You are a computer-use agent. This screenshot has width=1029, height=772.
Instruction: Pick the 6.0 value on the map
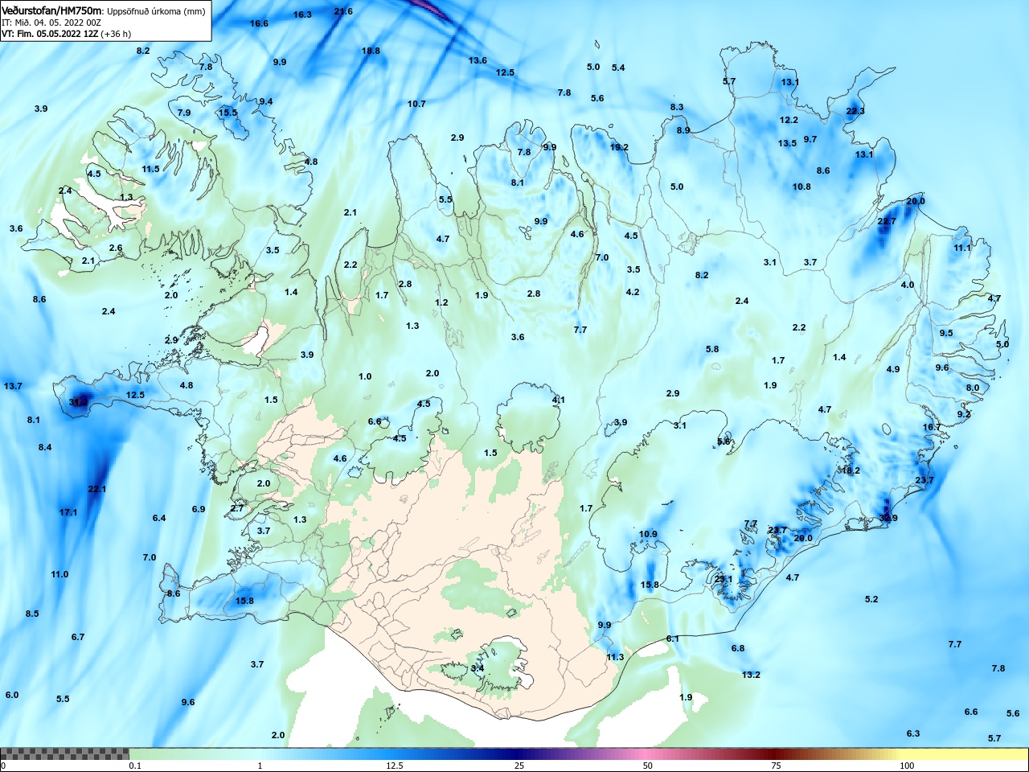12,695
